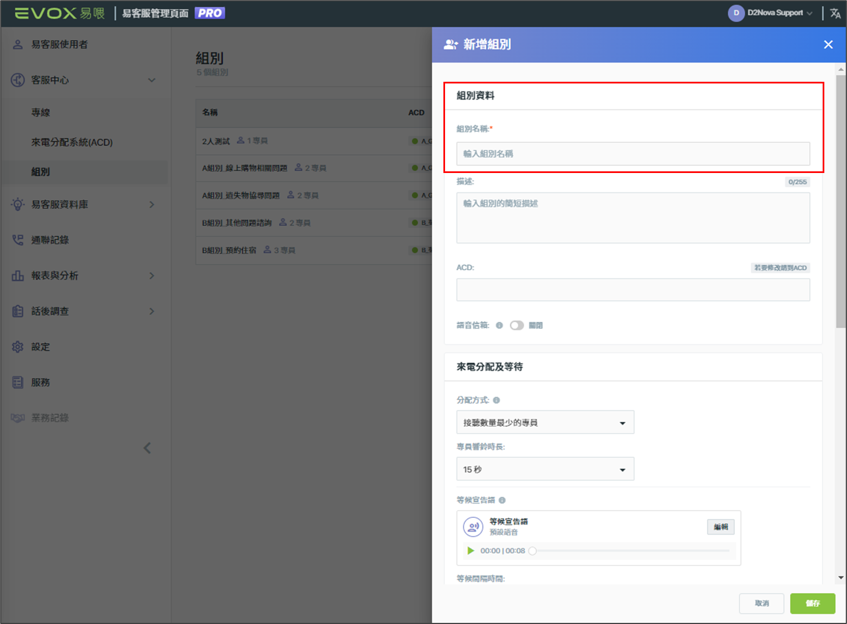Open 易客服使用者 menu item

59,45
